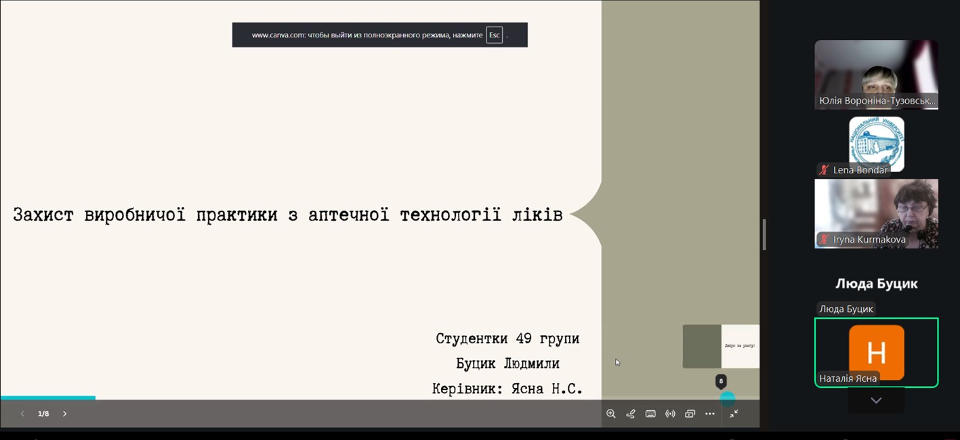This screenshot has height=440, width=960.
Task: Select Наталія Ясна participant tile
Action: [876, 353]
